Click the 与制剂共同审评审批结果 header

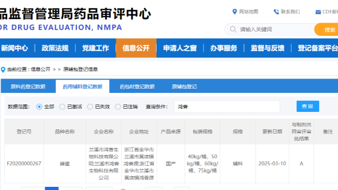302,131
